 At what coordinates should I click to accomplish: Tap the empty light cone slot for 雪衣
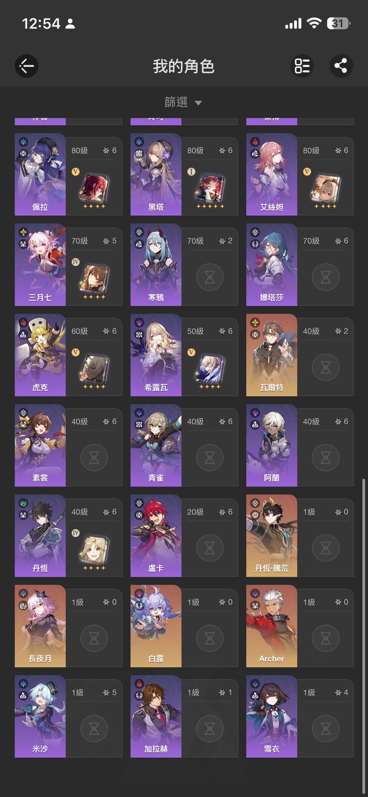(325, 728)
